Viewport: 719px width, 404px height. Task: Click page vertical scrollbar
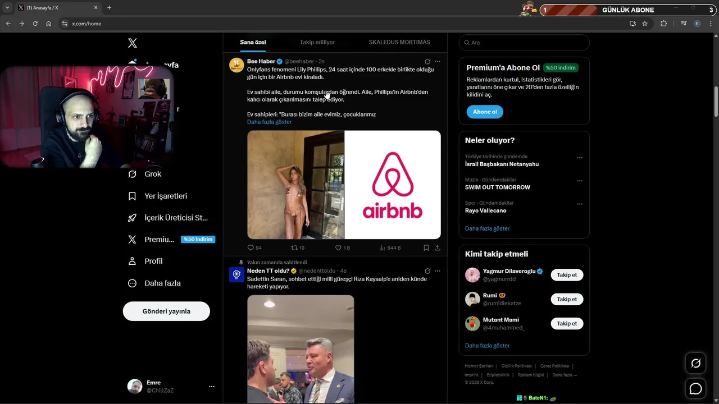point(716,101)
